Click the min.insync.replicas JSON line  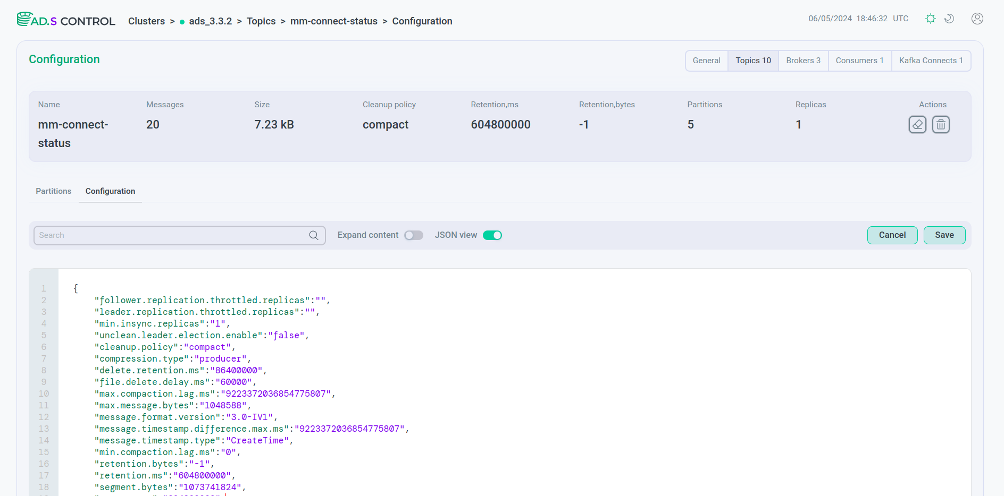[162, 323]
